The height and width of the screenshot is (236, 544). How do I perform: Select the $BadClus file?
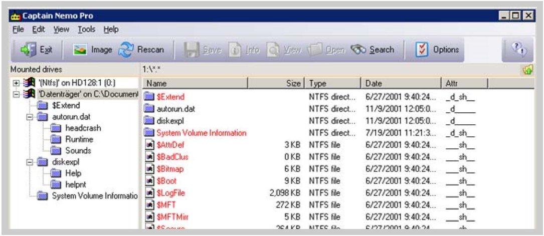point(172,157)
